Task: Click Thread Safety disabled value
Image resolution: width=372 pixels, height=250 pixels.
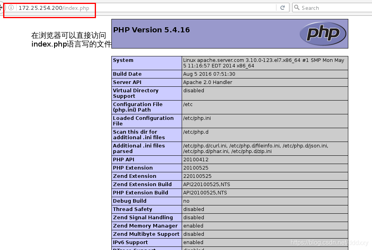Action: (x=194, y=209)
